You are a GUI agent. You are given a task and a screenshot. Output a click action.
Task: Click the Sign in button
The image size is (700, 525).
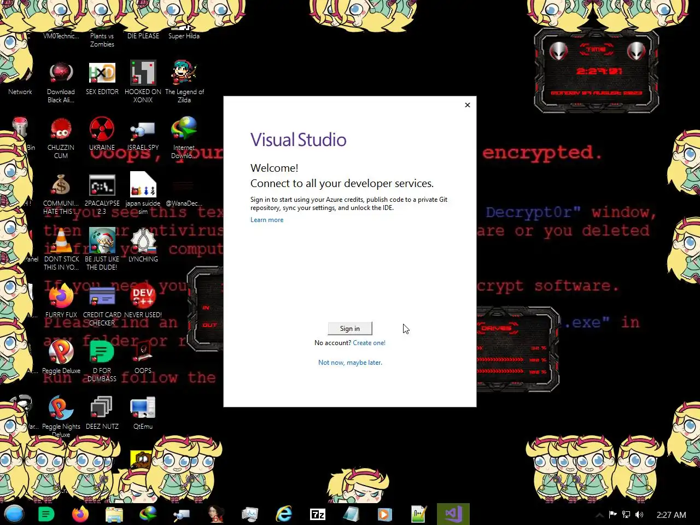tap(350, 328)
